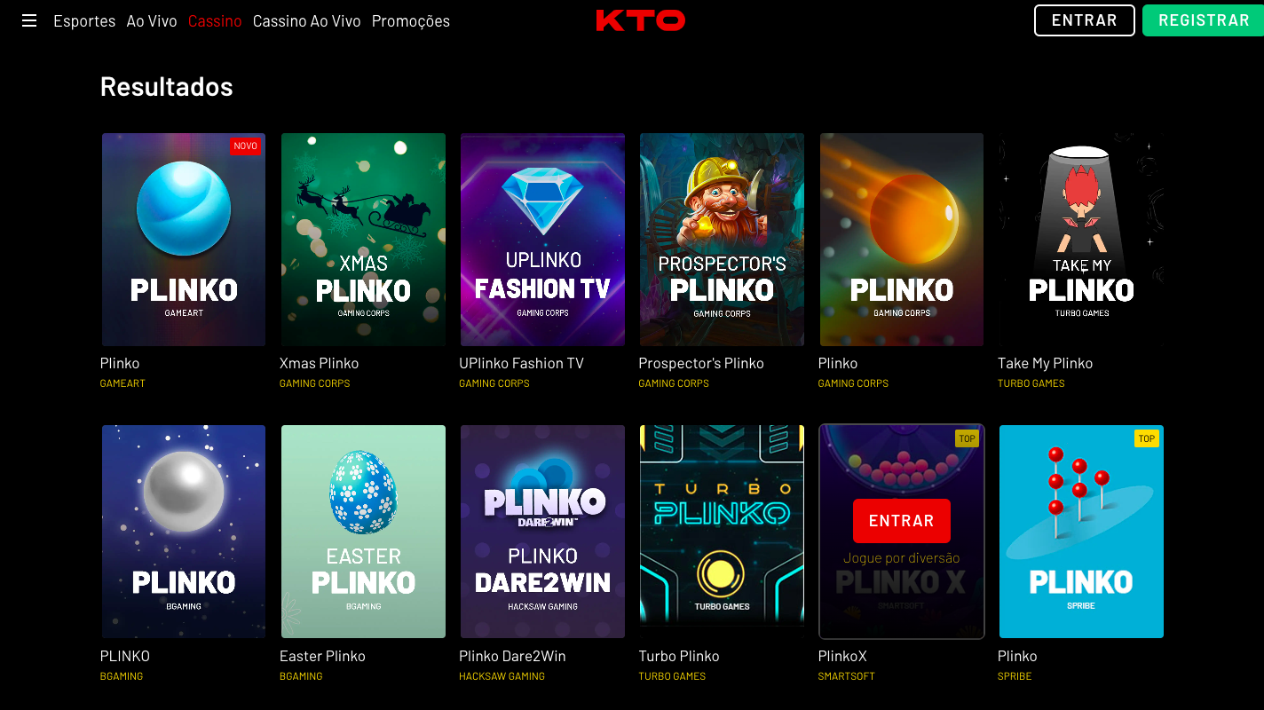The height and width of the screenshot is (710, 1264).
Task: Open UPlinko Fashion TV diamond thumbnail
Action: [x=542, y=240]
